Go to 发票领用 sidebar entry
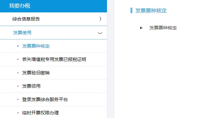This screenshot has width=211, height=118. pos(31,86)
